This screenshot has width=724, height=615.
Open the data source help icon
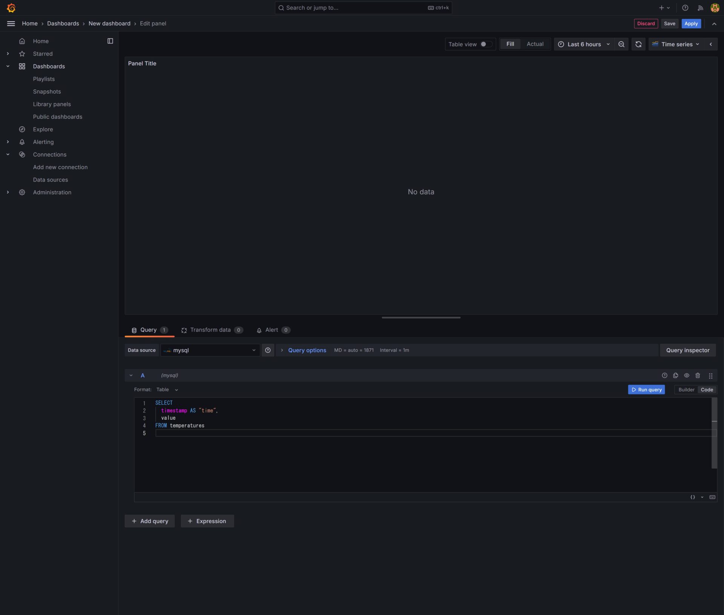[268, 350]
